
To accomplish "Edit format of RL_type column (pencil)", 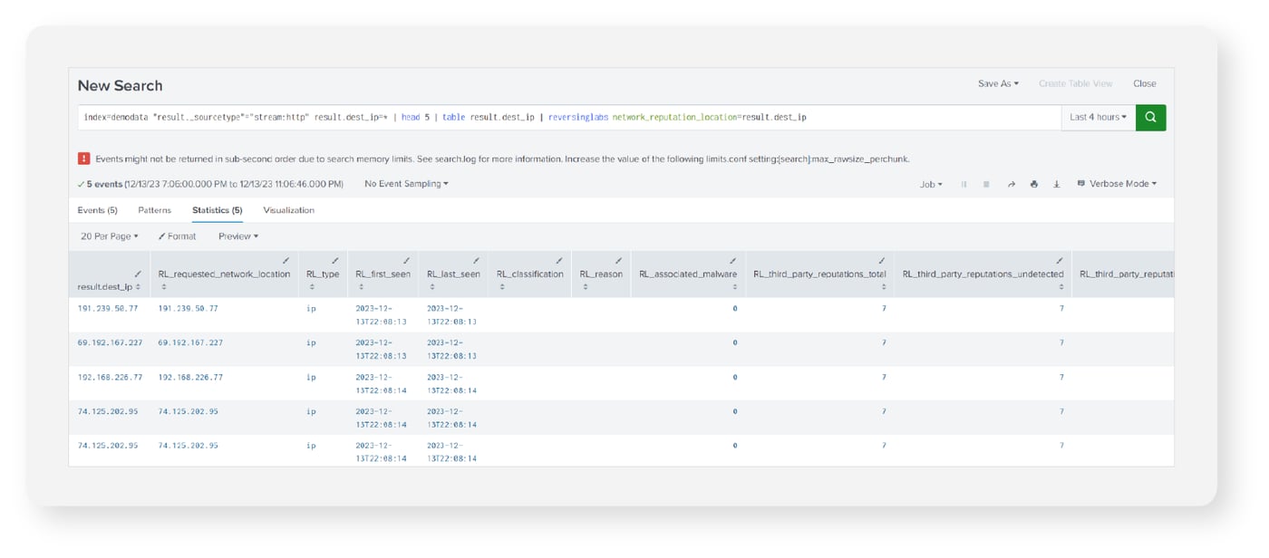I will 335,261.
